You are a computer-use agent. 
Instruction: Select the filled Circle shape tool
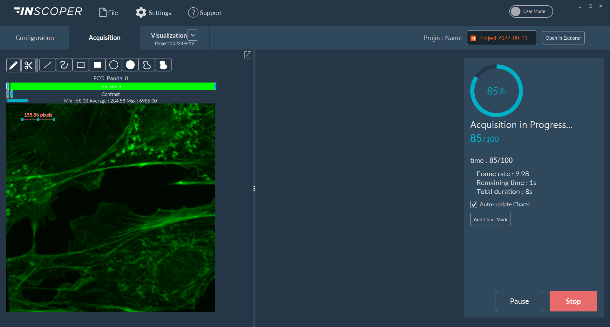pos(130,65)
